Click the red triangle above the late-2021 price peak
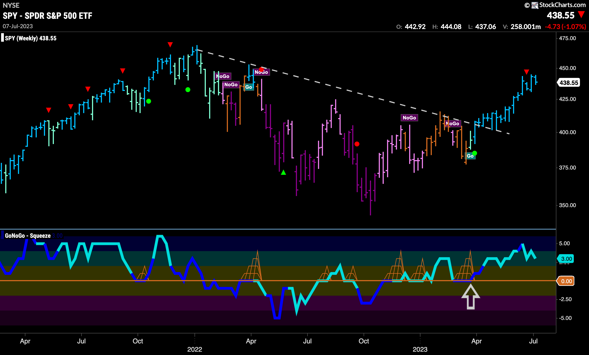The height and width of the screenshot is (355, 589). pyautogui.click(x=170, y=45)
